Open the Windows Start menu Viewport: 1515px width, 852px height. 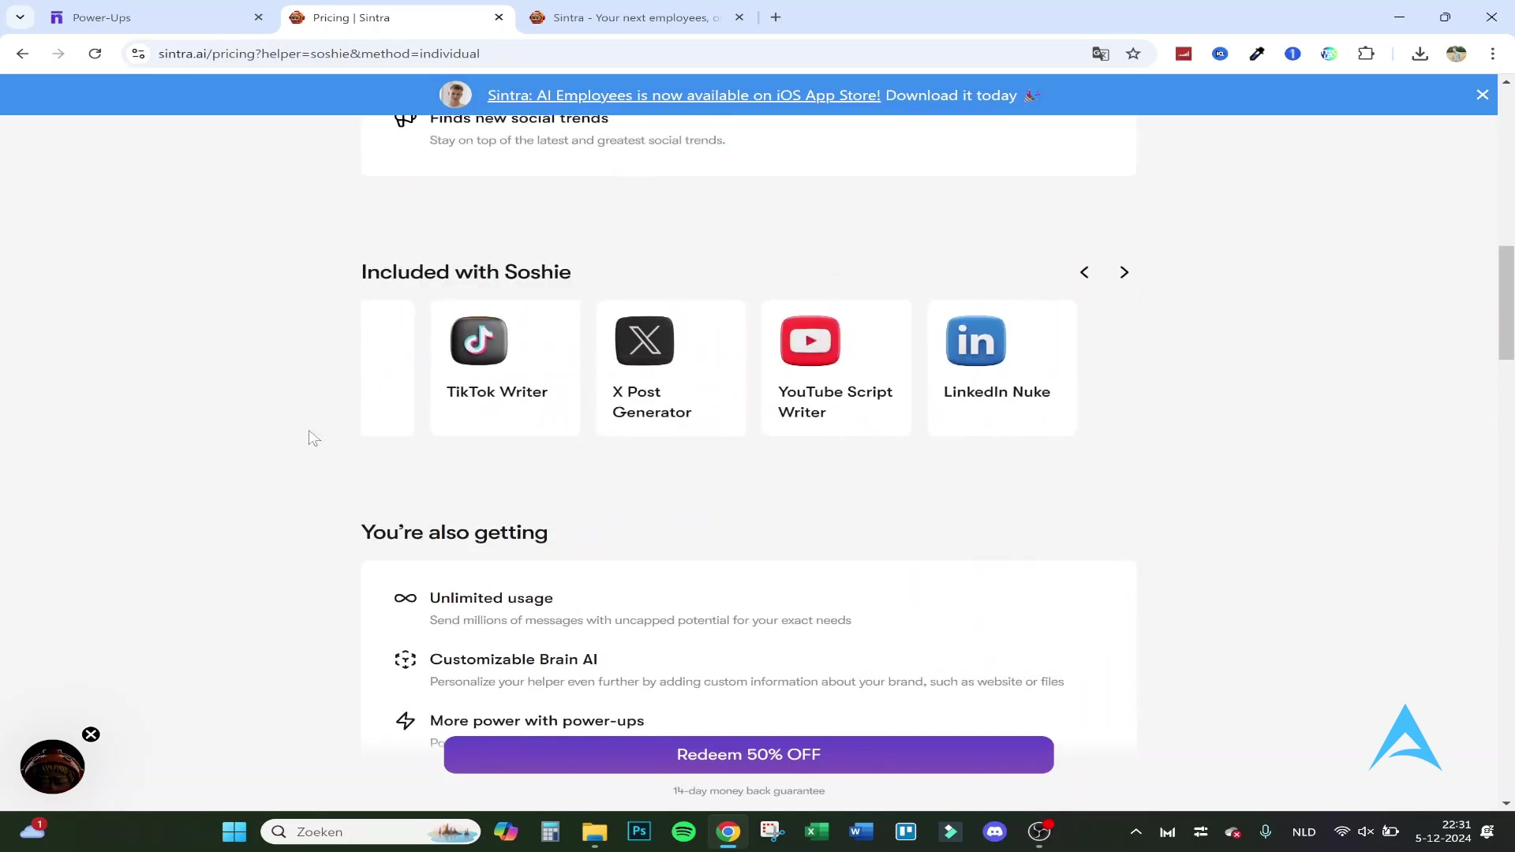(234, 831)
